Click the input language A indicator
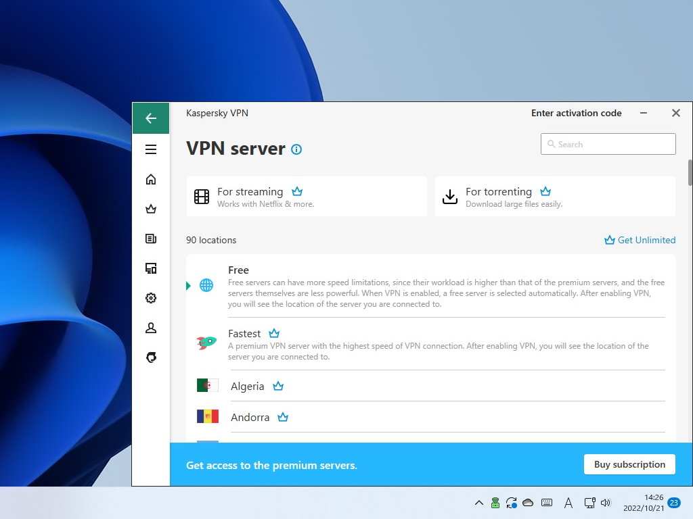 point(568,503)
